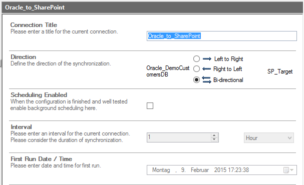Open the Hour interval unit dropdown
The height and width of the screenshot is (185, 304).
[x=269, y=138]
